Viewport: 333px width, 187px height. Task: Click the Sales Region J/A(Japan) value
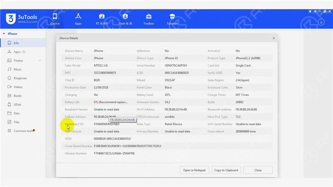243,80
